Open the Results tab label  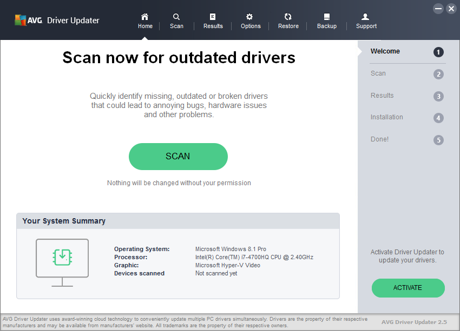pos(213,26)
